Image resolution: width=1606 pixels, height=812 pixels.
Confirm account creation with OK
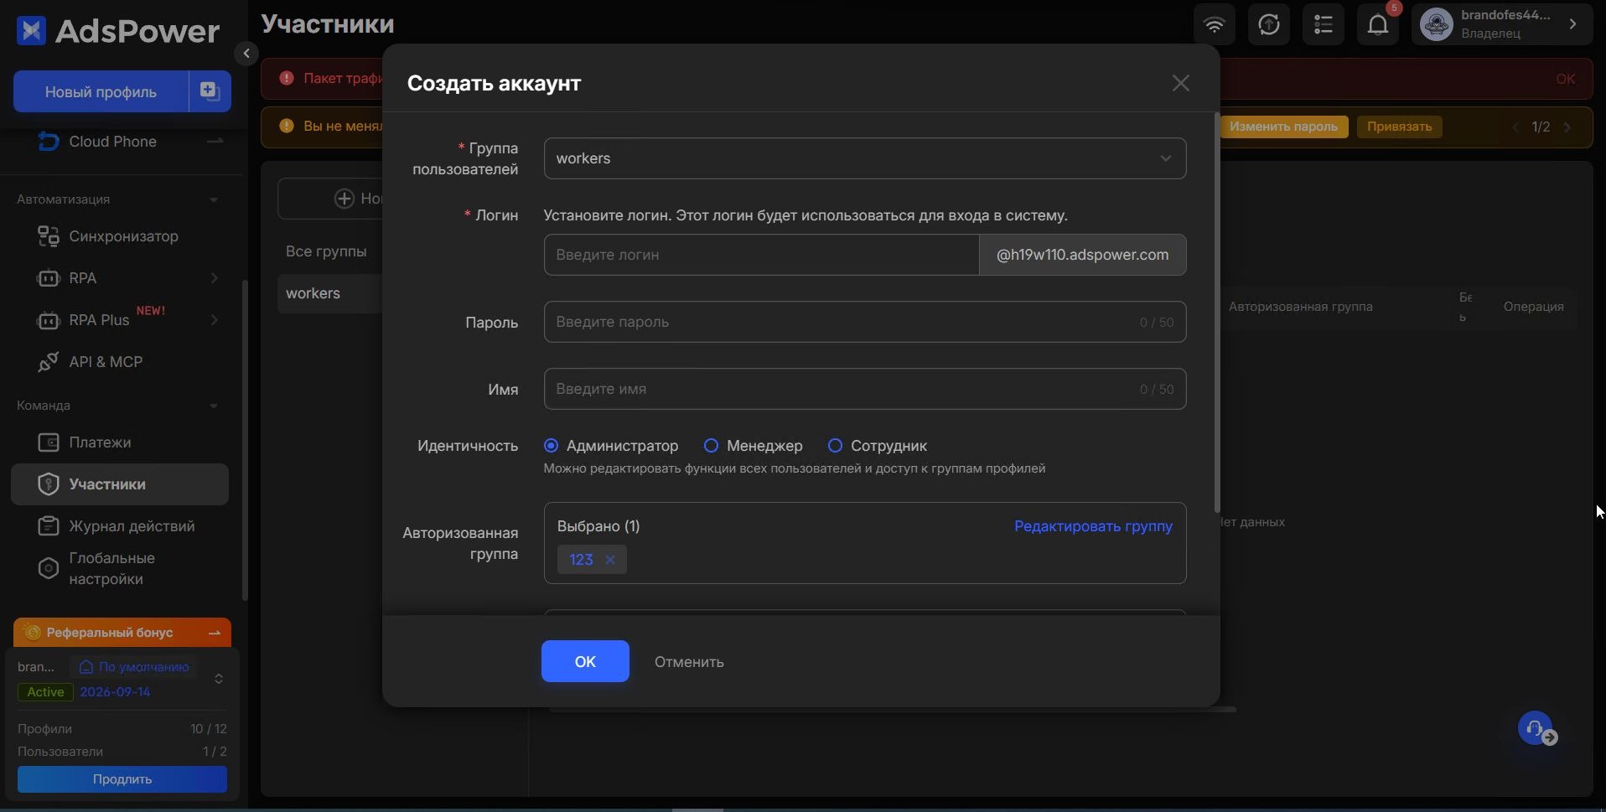click(585, 661)
